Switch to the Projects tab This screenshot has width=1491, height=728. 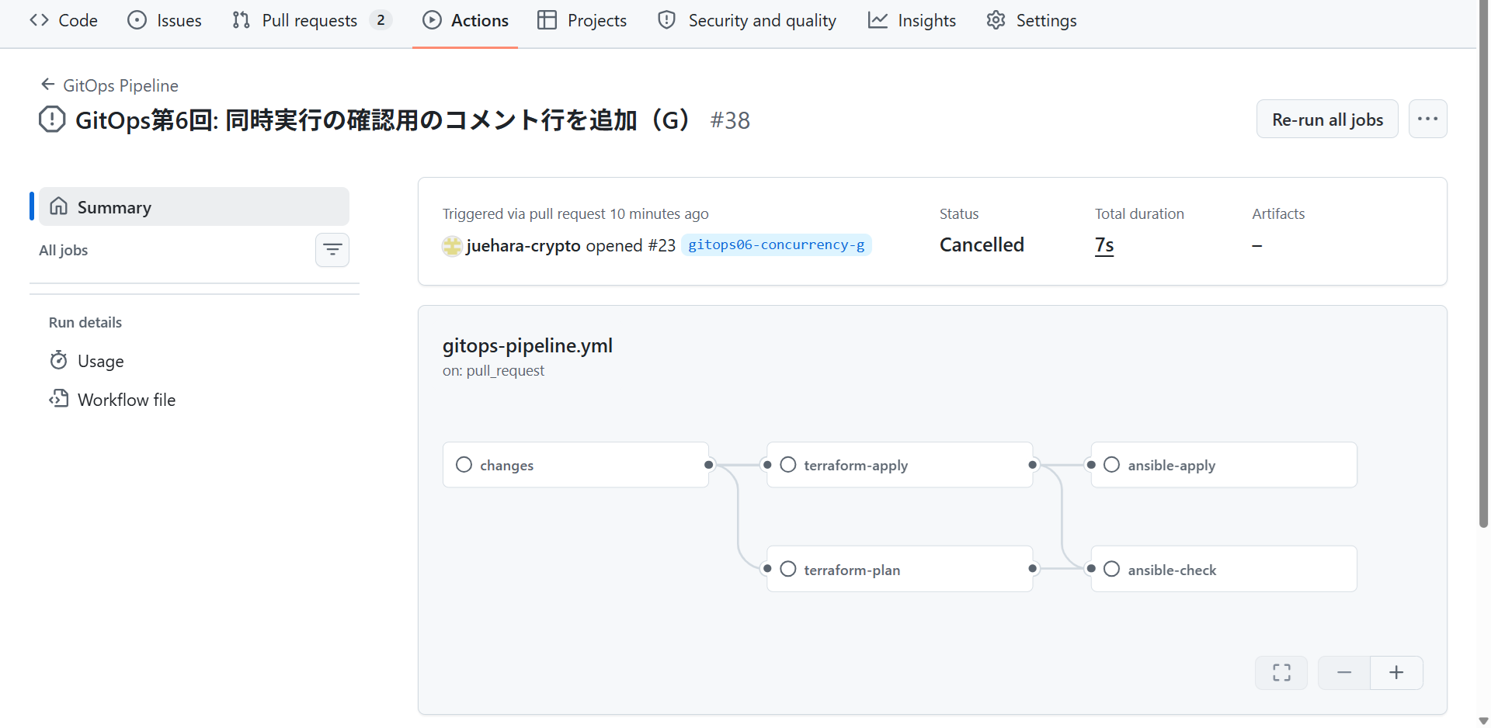coord(582,20)
